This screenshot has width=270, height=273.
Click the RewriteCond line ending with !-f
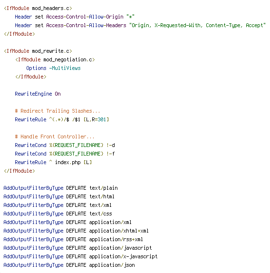(x=65, y=154)
